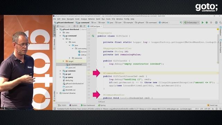222x125 pixels.
Task: Open the Project Structure icon in the toolbar
Action: click(x=216, y=22)
